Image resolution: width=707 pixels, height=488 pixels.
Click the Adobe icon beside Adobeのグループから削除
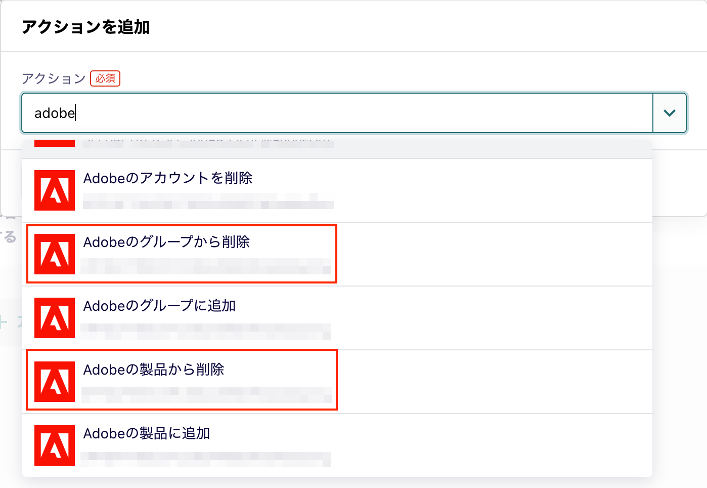coord(55,254)
